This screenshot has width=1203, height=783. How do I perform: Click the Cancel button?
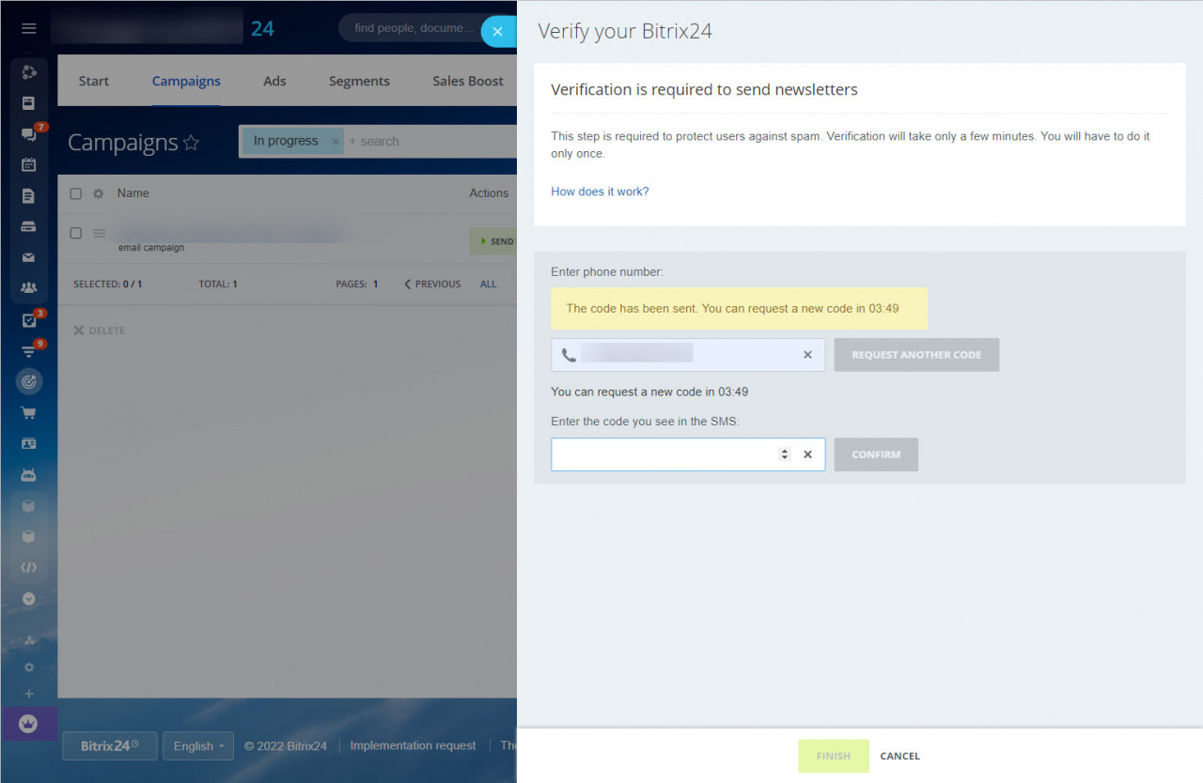pos(899,756)
